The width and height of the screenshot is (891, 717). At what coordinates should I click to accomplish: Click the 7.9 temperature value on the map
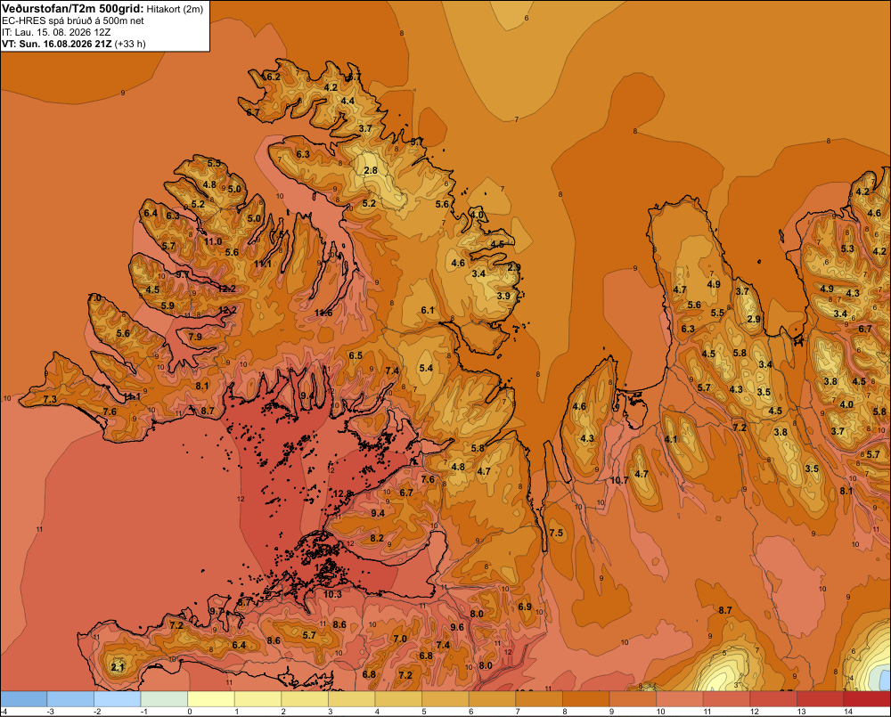tap(195, 337)
